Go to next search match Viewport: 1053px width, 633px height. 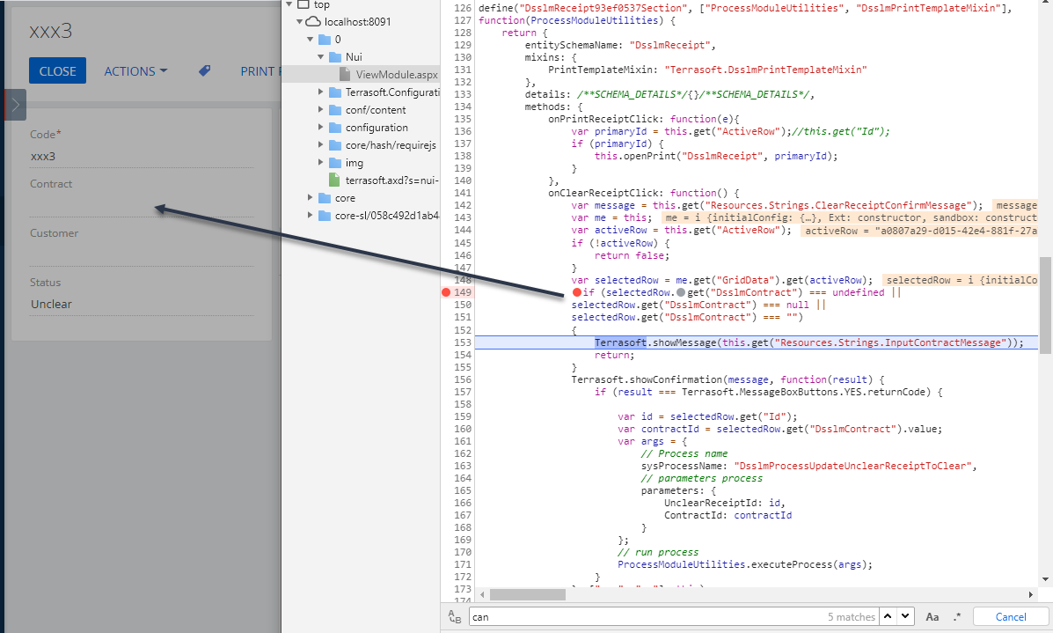point(906,616)
